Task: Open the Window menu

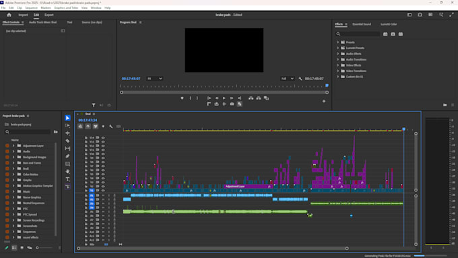Action: [x=96, y=8]
